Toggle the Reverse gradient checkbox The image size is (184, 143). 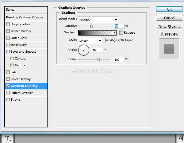coord(121,32)
